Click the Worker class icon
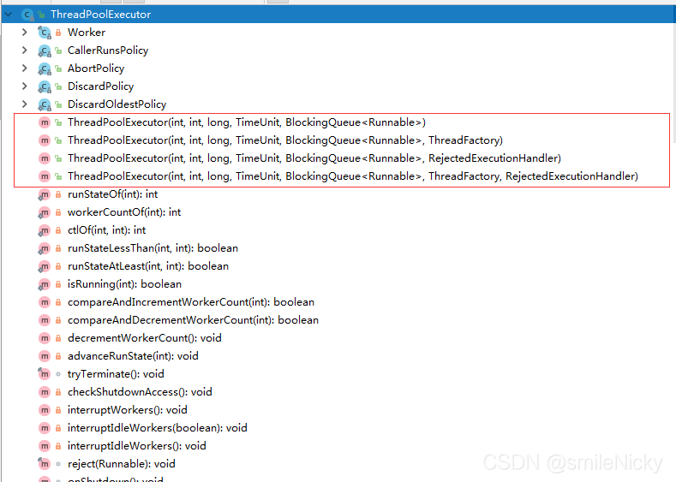The width and height of the screenshot is (676, 482). (45, 33)
